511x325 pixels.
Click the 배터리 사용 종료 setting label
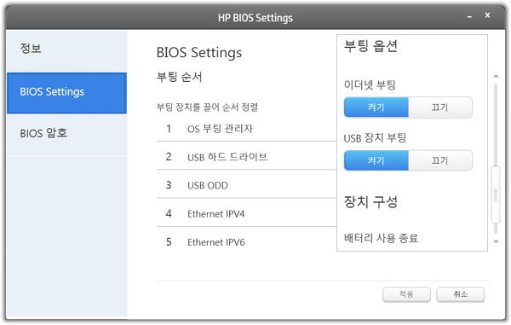(381, 238)
